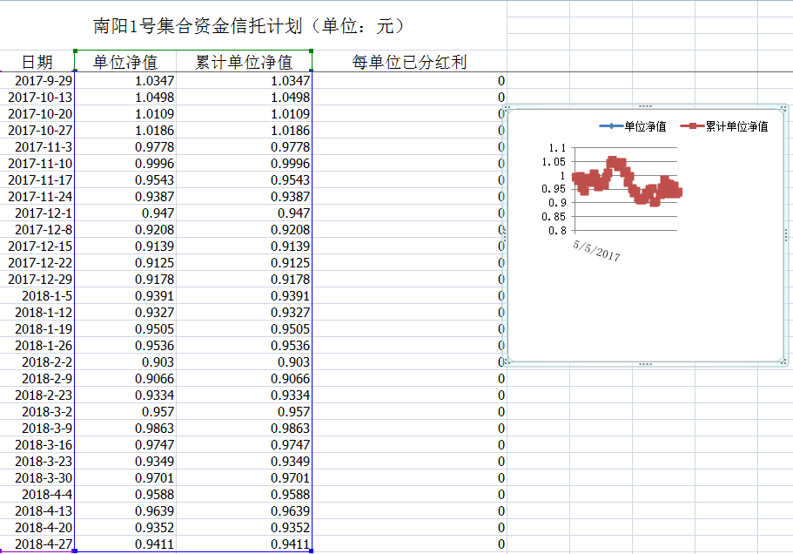The height and width of the screenshot is (554, 793).
Task: Click the 1.1 vertical axis label
Action: [x=557, y=148]
